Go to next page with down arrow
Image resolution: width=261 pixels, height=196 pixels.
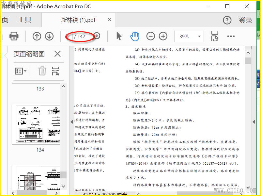(x=49, y=36)
